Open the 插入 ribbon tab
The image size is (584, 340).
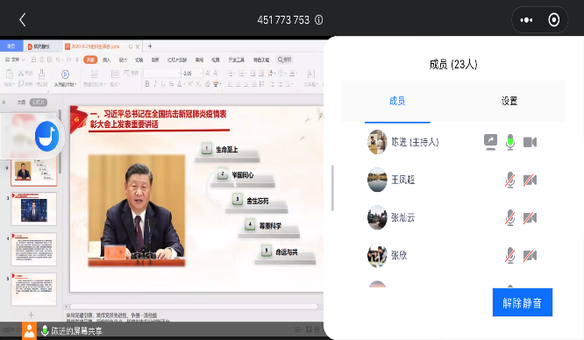(106, 60)
